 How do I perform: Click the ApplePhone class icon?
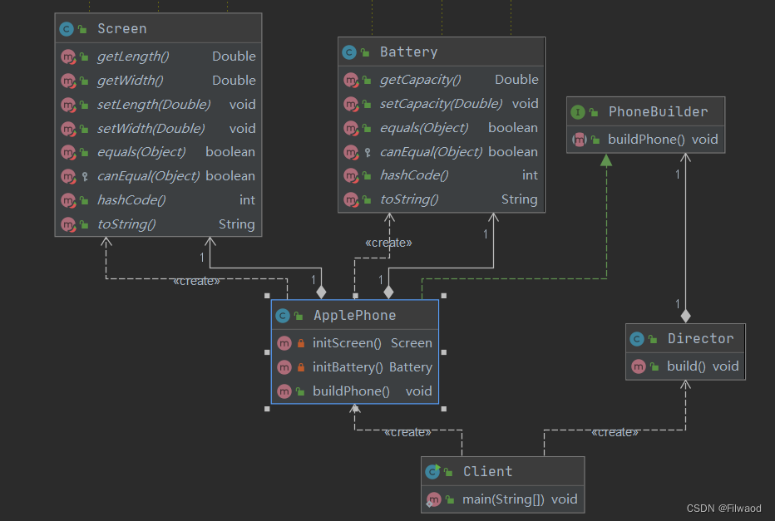tap(283, 316)
